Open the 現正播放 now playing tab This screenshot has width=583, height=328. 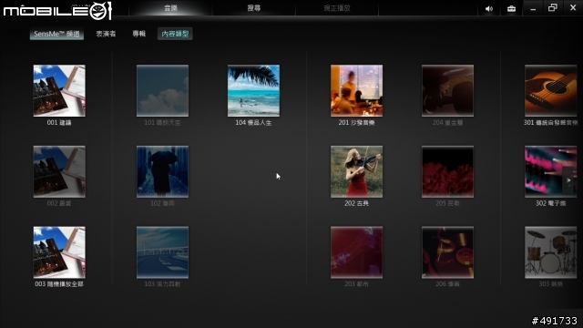(x=337, y=8)
